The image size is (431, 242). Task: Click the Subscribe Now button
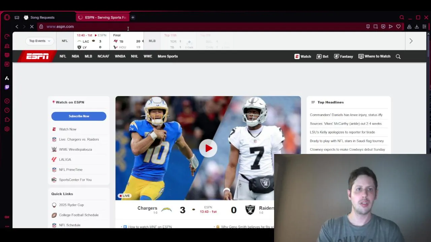point(79,116)
